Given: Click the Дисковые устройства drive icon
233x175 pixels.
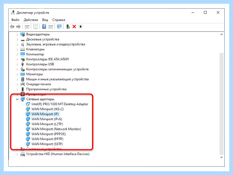Looking at the screenshot, I should point(23,40).
